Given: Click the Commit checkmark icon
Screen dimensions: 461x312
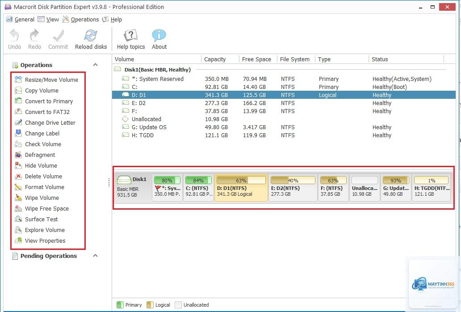Looking at the screenshot, I should tap(58, 36).
